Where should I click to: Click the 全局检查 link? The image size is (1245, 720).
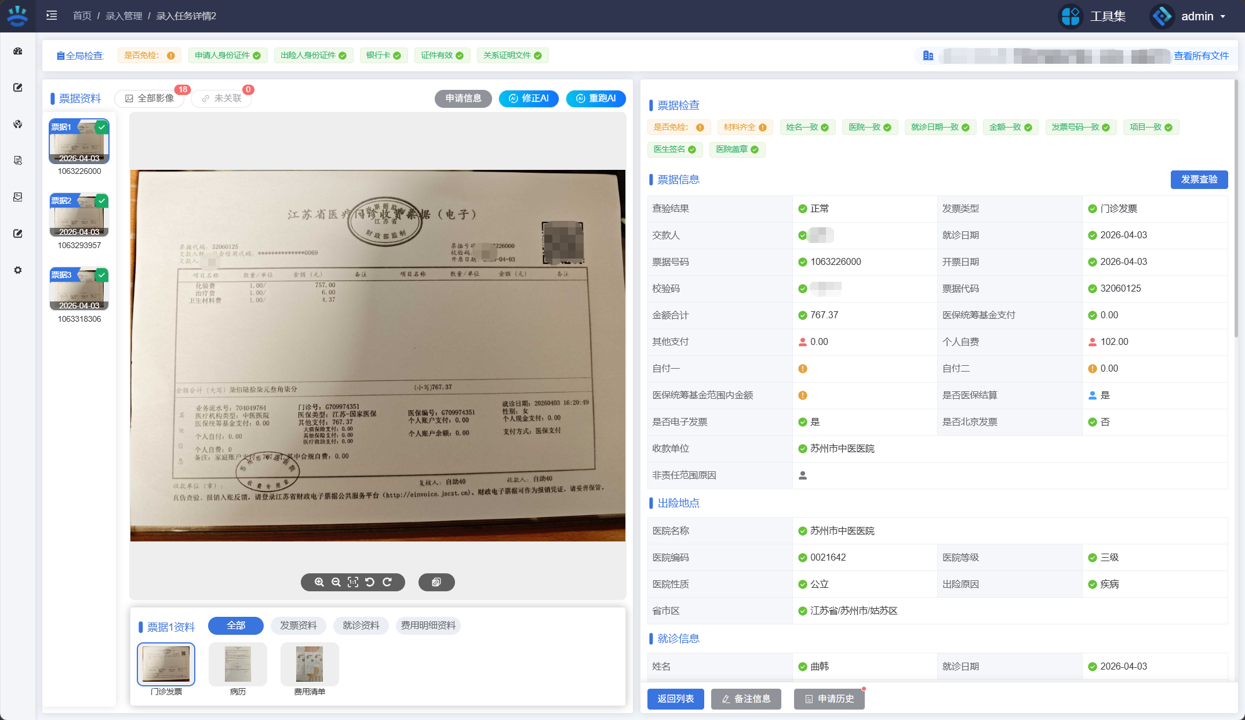80,56
